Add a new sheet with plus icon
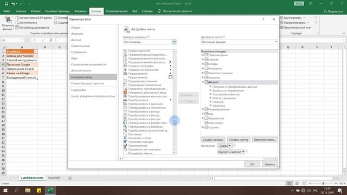Viewport: 347px width, 195px height. coord(70,178)
